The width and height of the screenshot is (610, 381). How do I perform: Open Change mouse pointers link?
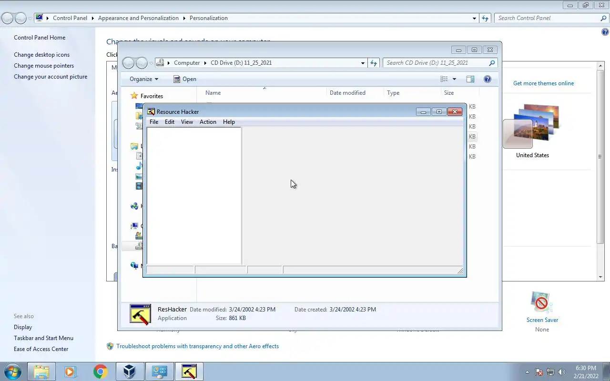click(44, 66)
